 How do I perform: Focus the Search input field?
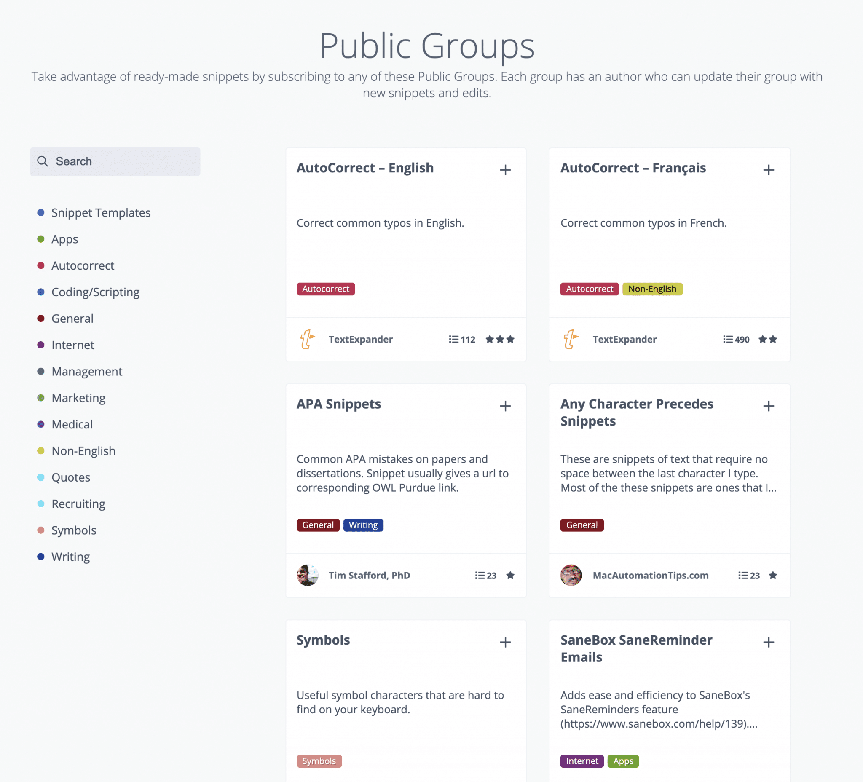(115, 161)
